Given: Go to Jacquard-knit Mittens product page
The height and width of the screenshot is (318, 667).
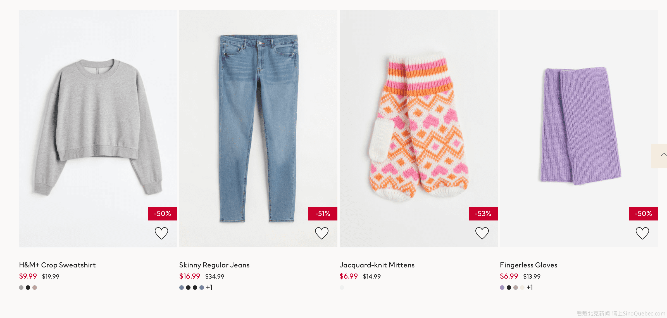Looking at the screenshot, I should point(377,265).
